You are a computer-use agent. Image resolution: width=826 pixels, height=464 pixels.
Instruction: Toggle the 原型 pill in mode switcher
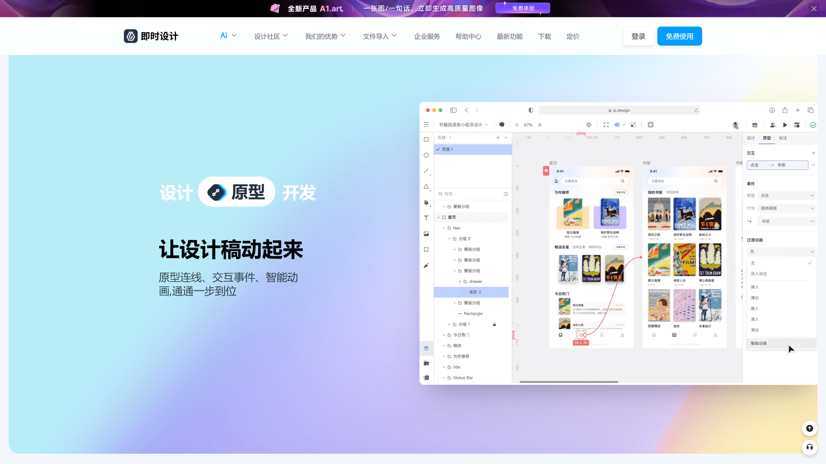coord(237,192)
